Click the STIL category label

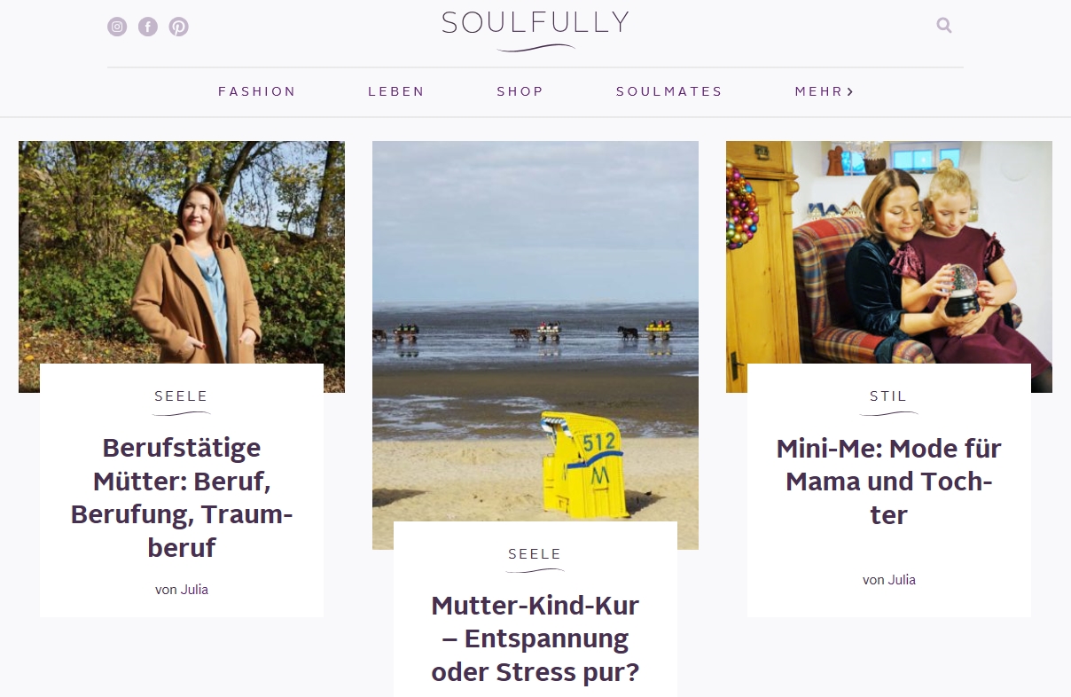click(x=889, y=396)
